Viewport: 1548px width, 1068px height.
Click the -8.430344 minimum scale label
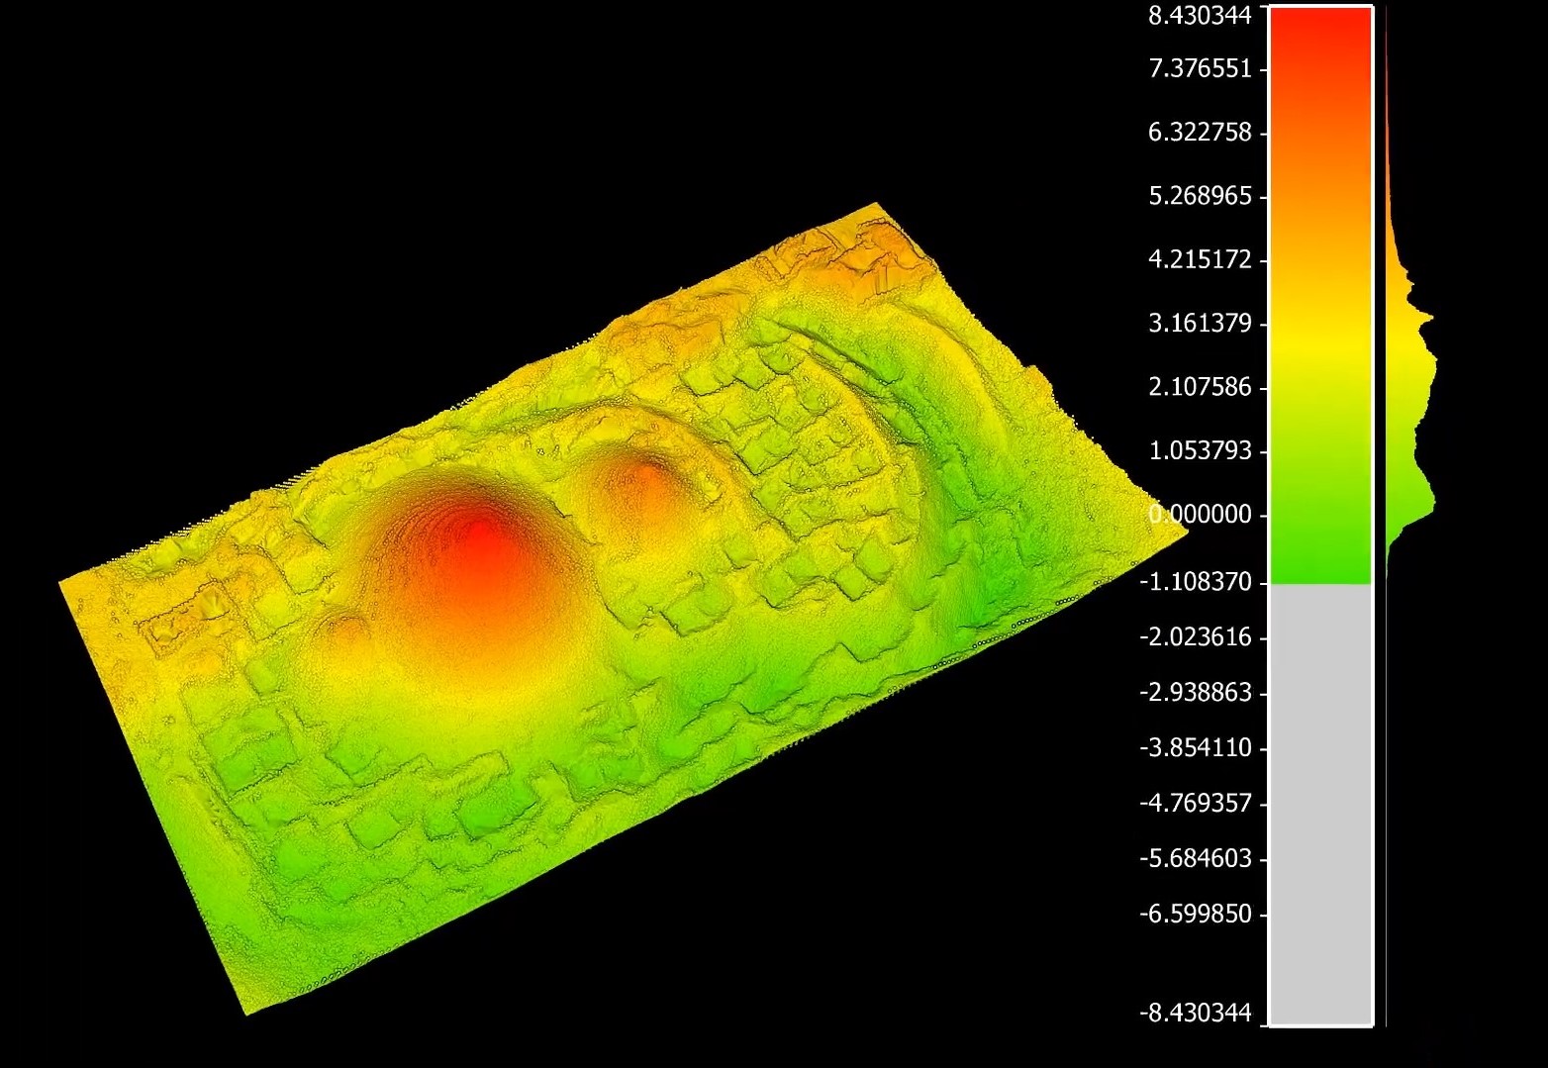click(x=1196, y=1013)
